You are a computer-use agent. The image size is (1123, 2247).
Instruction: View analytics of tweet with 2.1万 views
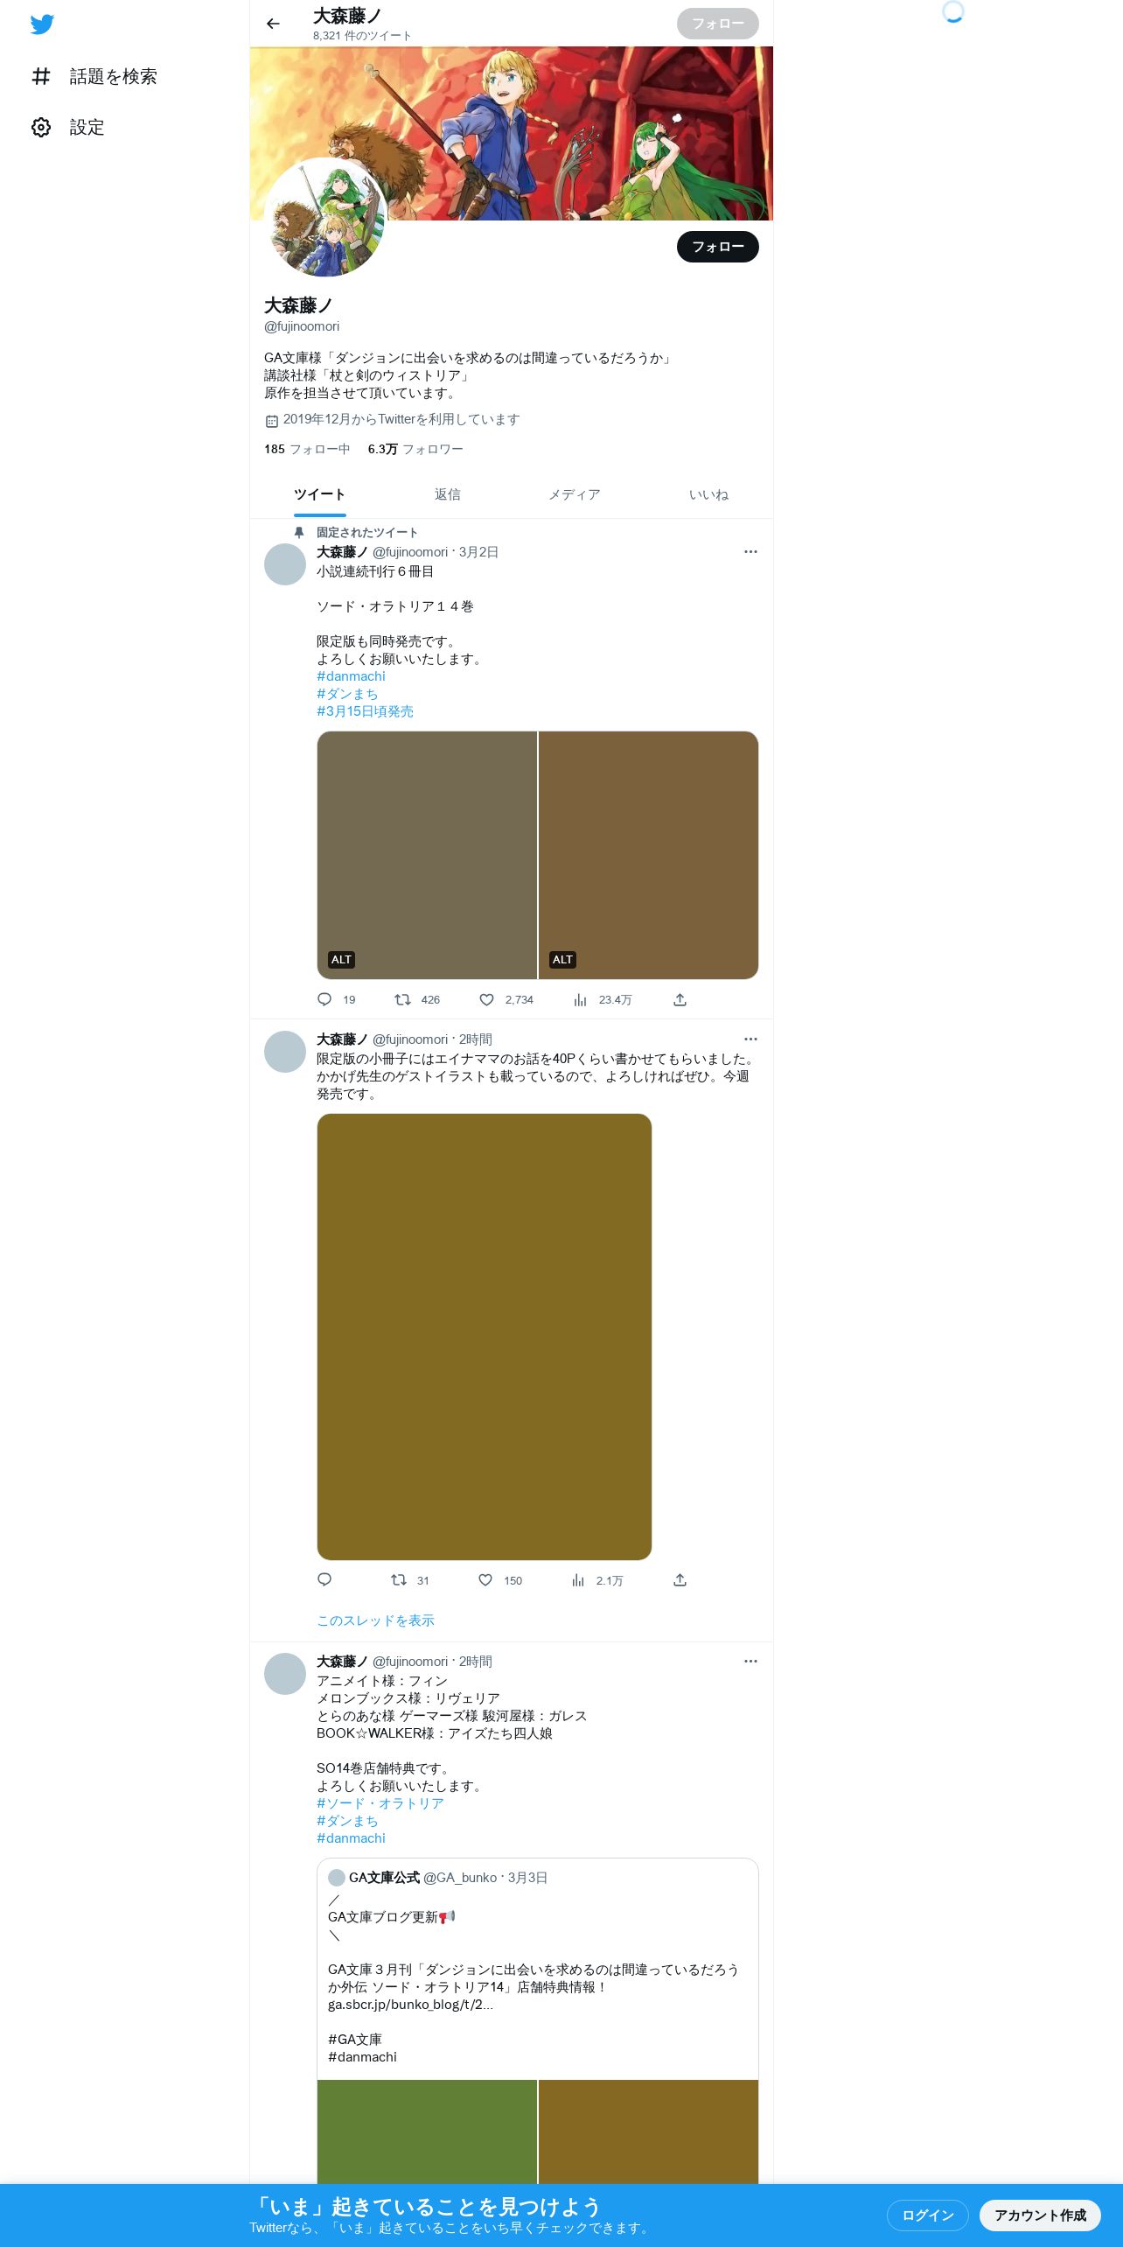pyautogui.click(x=578, y=1579)
